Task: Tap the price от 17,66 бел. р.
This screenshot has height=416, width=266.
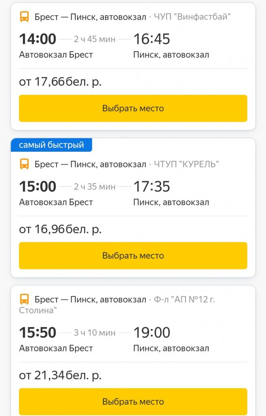Action: click(x=60, y=82)
